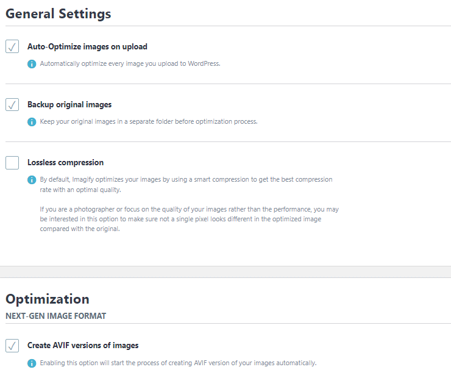Click the "Automatically optimize every image" description
Image resolution: width=451 pixels, height=378 pixels.
pos(130,63)
